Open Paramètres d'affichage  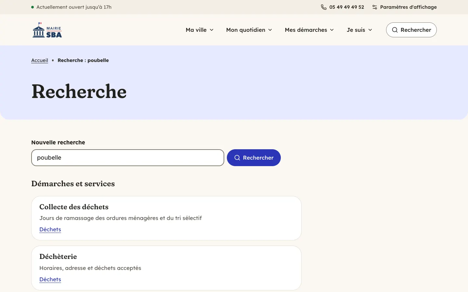click(x=409, y=7)
